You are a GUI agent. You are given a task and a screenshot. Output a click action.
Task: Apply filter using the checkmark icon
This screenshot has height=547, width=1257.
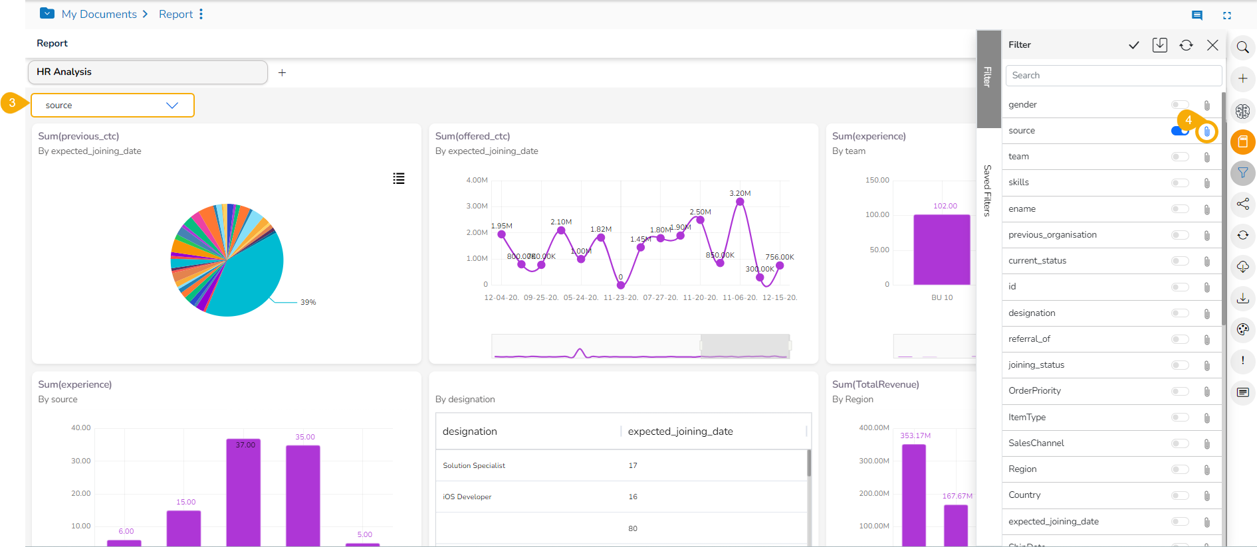click(1134, 45)
